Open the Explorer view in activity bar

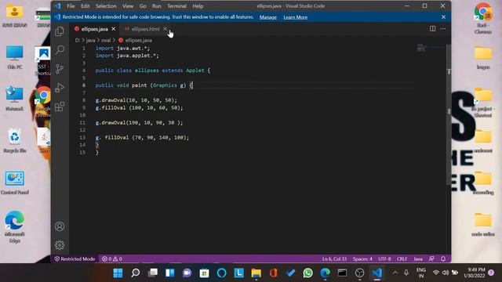60,31
